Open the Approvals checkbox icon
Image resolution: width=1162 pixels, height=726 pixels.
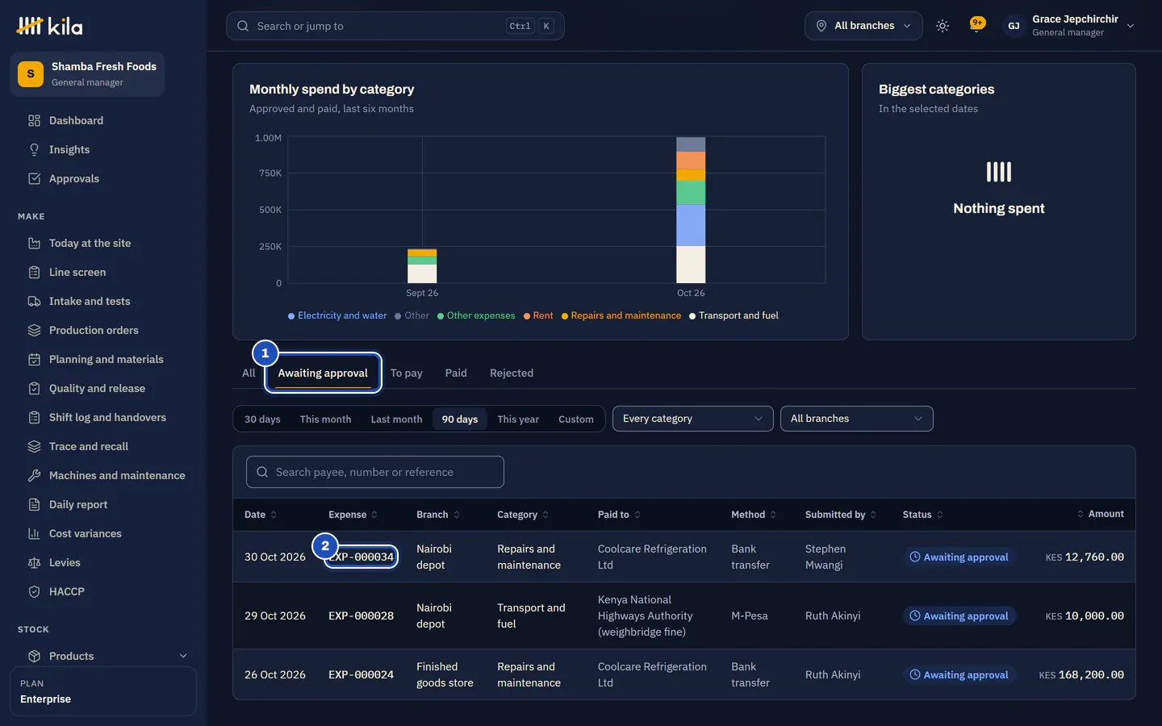34,179
